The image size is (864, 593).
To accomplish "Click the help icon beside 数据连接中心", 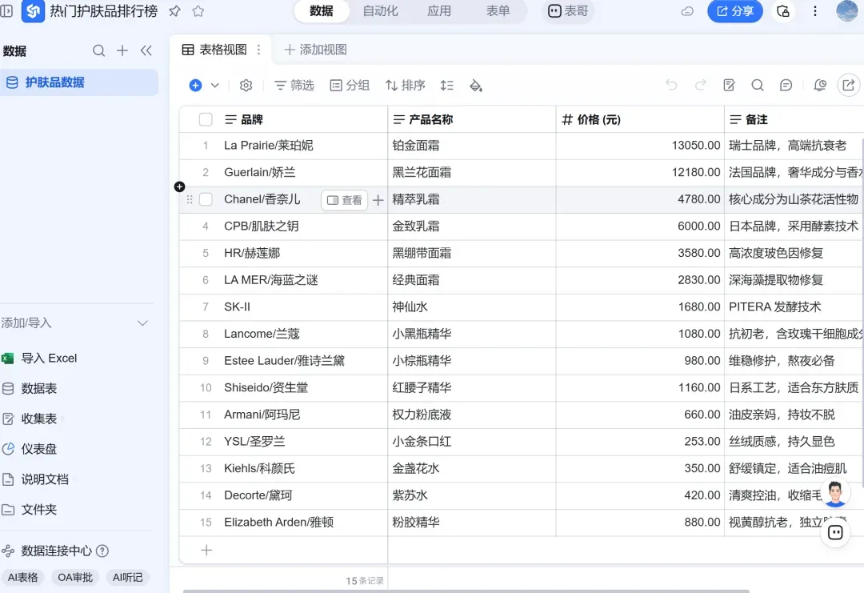I will click(102, 551).
